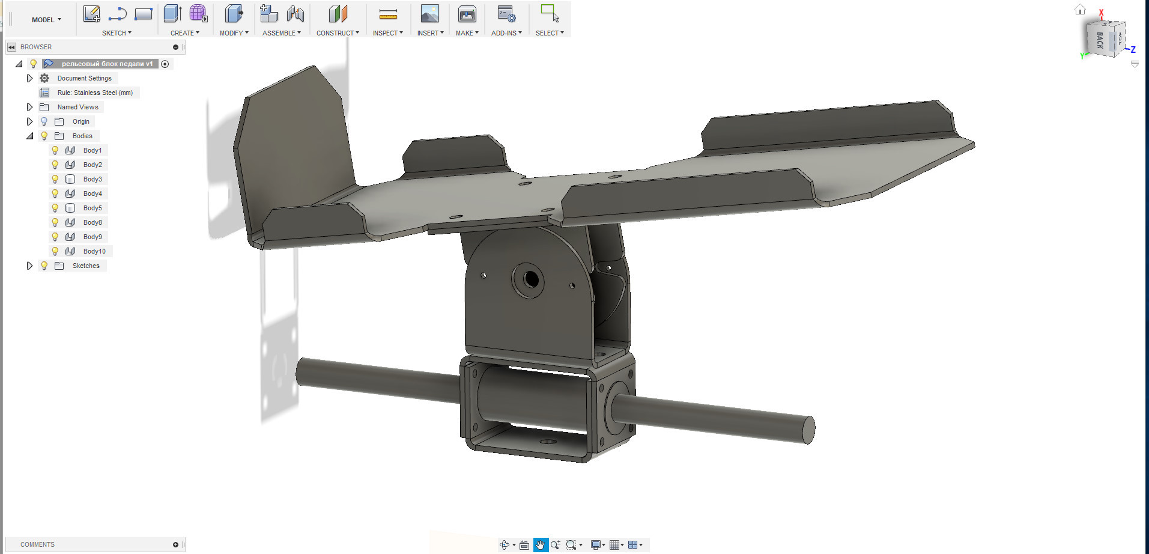Click the BACK face of ViewCube
Screen dimensions: 1149x554
(1100, 40)
